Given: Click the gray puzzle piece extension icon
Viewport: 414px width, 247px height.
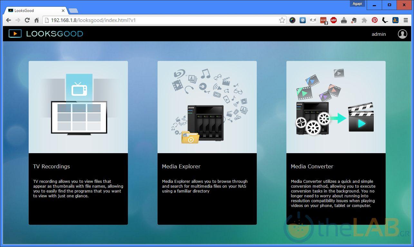Looking at the screenshot, I should (x=364, y=20).
